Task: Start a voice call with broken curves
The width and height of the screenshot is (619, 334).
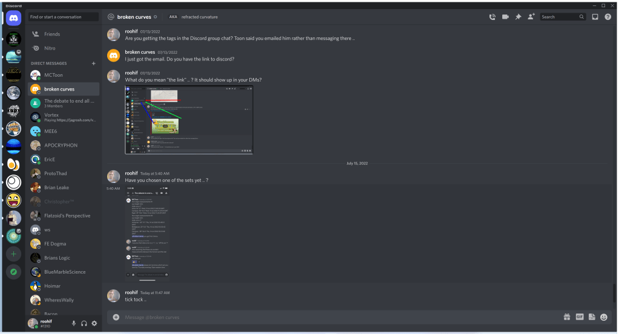Action: pyautogui.click(x=493, y=17)
